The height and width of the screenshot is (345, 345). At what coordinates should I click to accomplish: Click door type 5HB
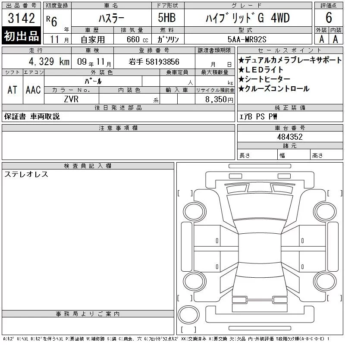coord(167,18)
